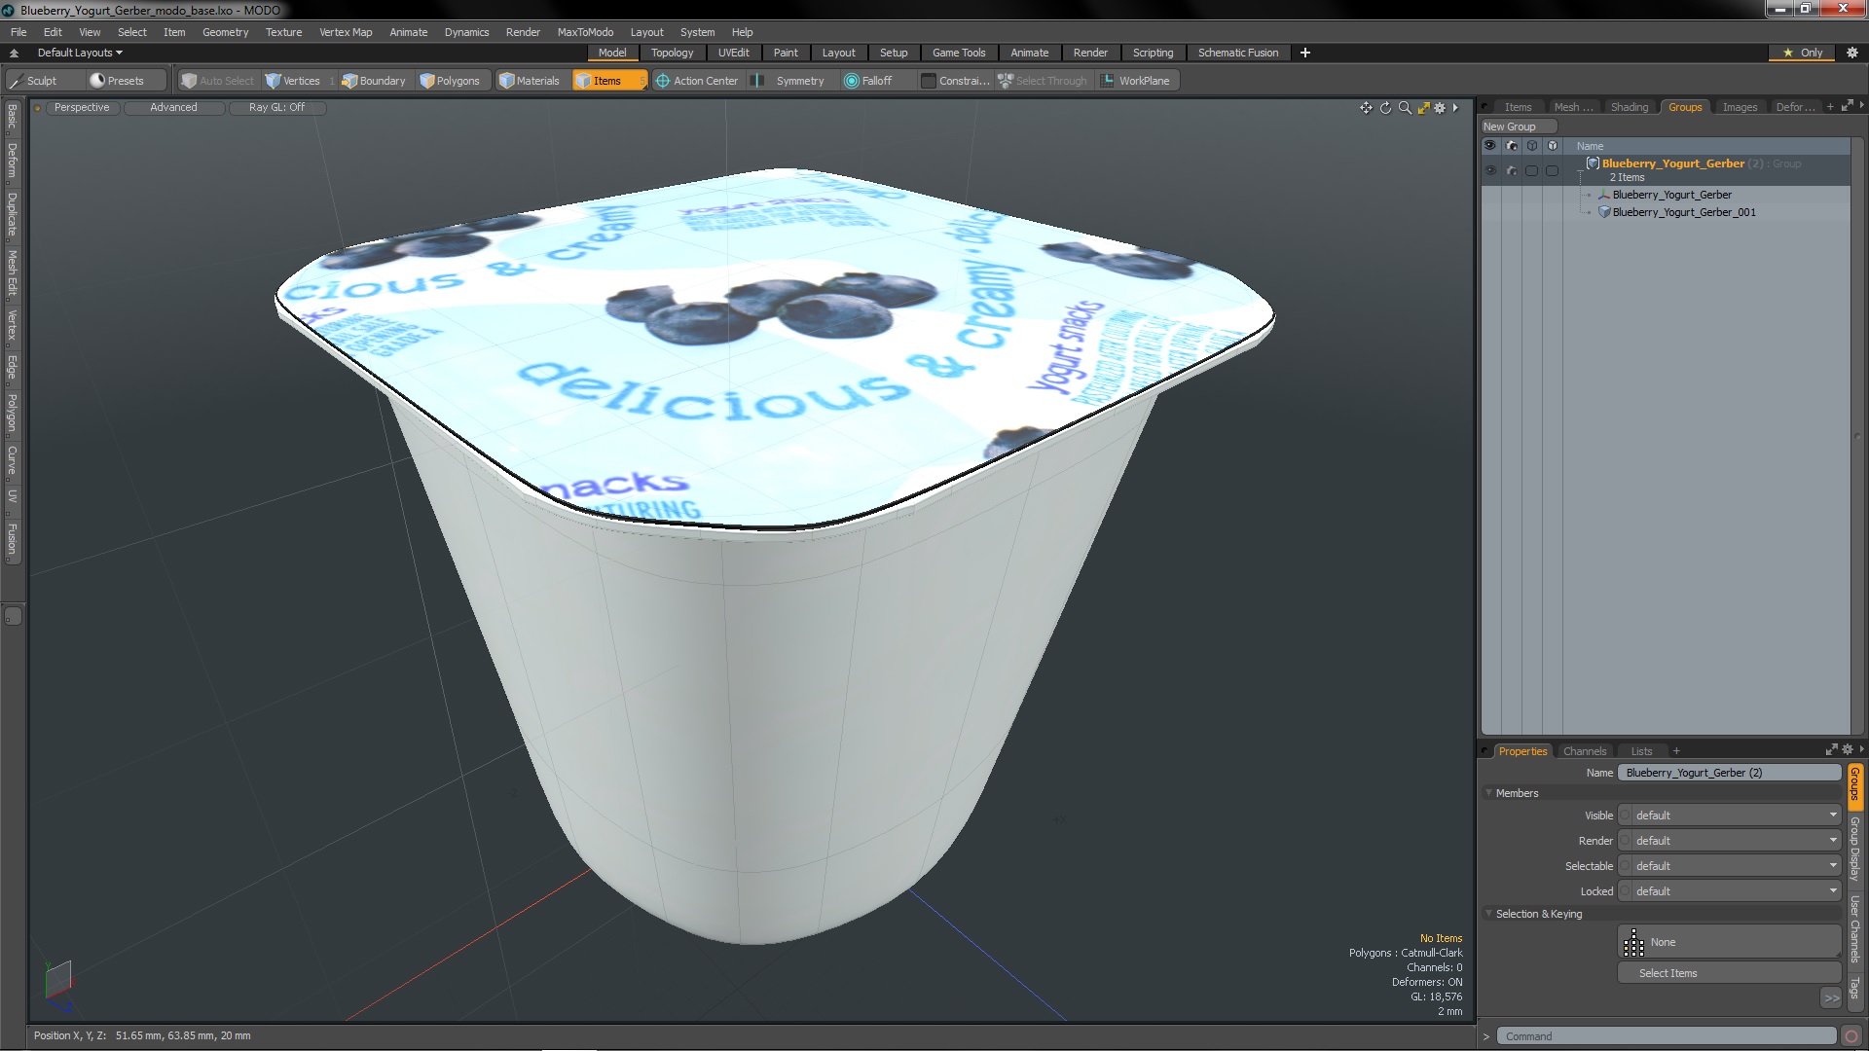Click the Command input field
The height and width of the screenshot is (1051, 1869).
1668,1035
